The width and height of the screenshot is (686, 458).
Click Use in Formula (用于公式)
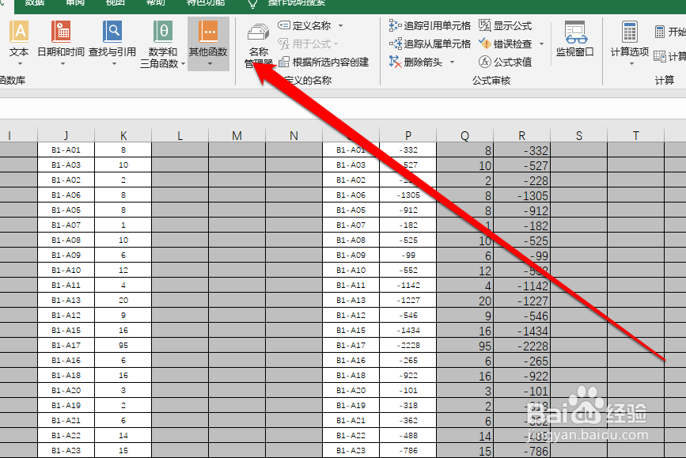[308, 44]
